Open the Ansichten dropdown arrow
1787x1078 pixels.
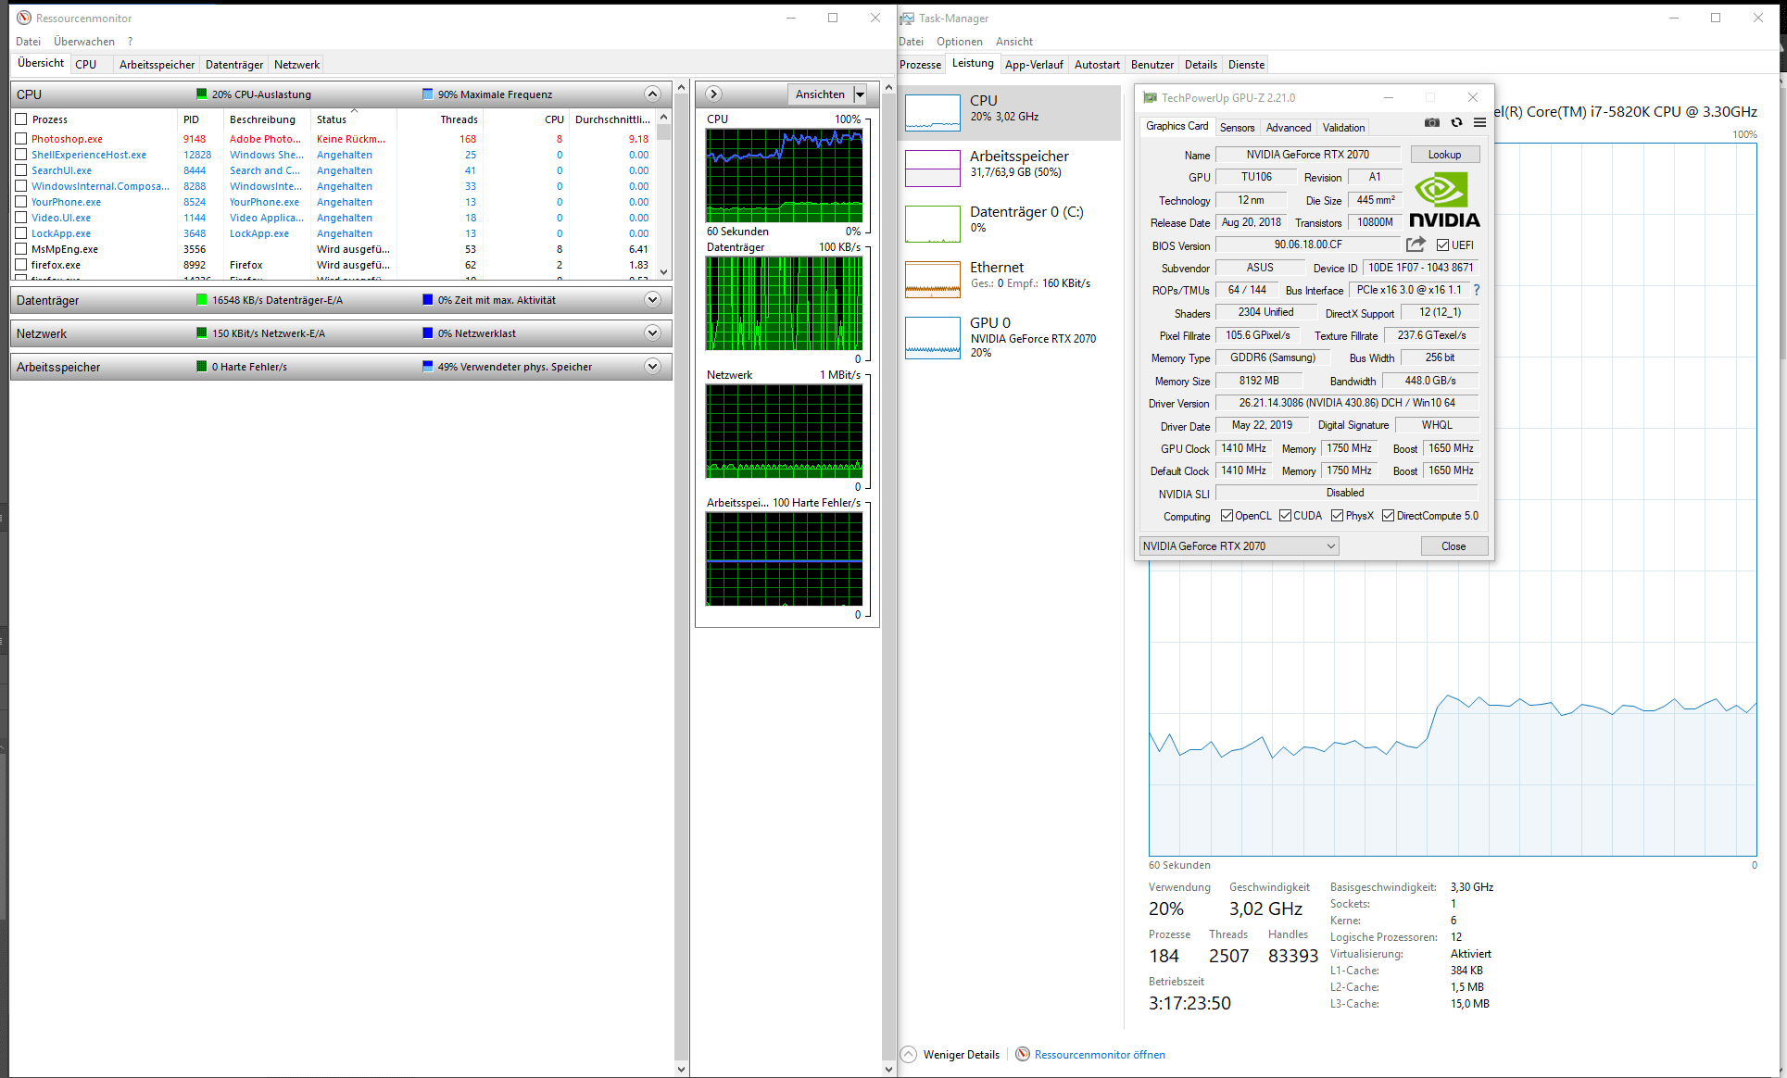860,94
